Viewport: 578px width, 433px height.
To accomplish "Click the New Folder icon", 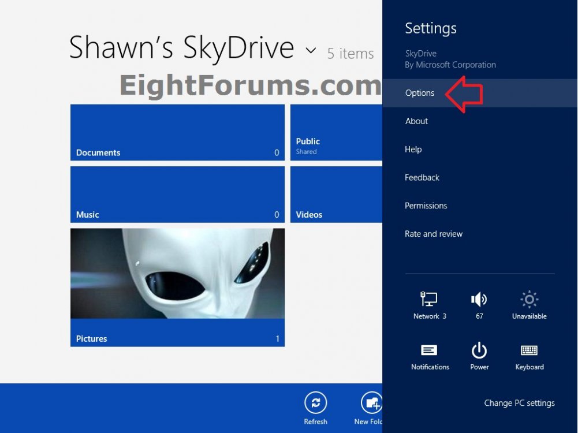I will (x=371, y=404).
